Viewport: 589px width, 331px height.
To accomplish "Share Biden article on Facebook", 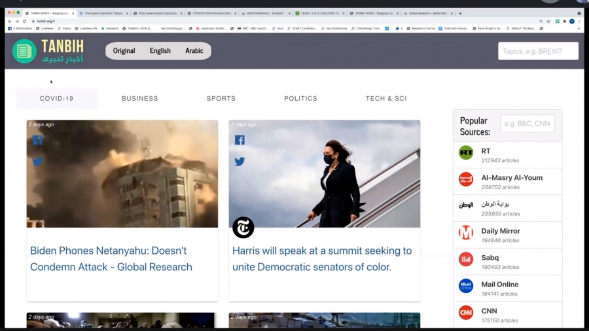I will [37, 140].
